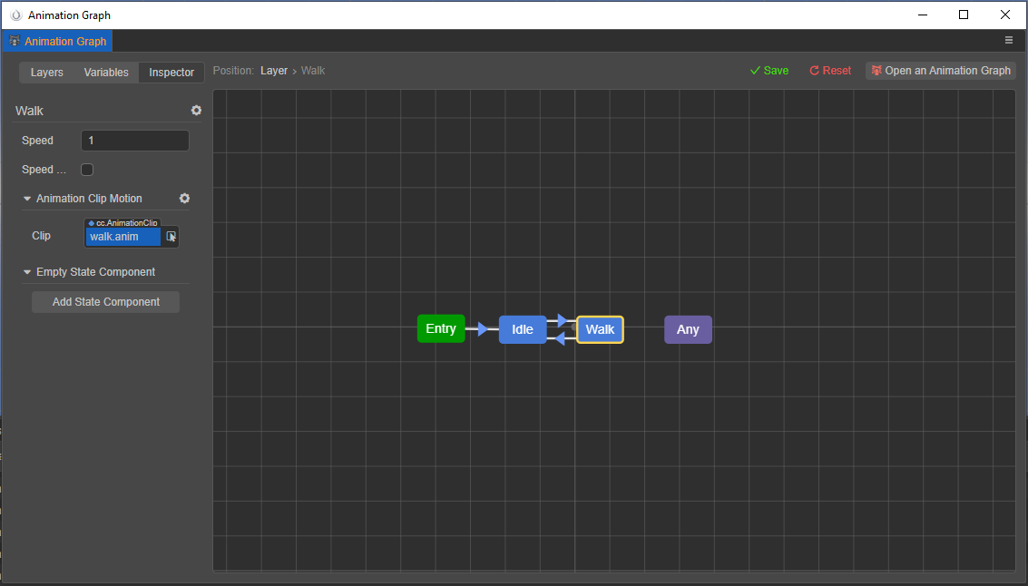Switch to the Layers tab
The image size is (1028, 586).
coord(47,73)
